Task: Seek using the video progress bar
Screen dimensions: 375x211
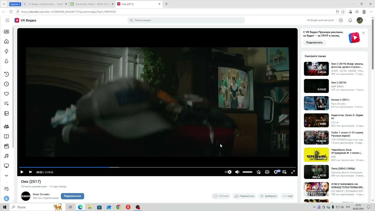Action: click(157, 167)
